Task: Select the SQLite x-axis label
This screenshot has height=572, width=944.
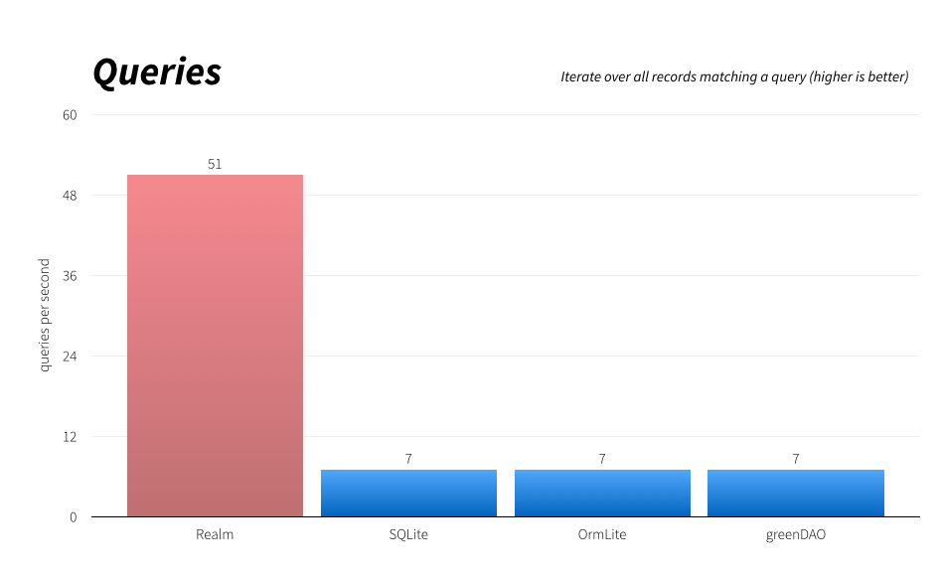Action: [x=408, y=535]
